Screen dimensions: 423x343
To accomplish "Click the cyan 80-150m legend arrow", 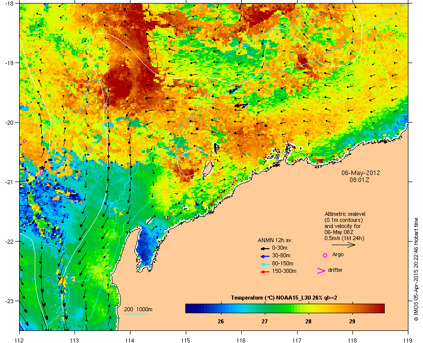I will pyautogui.click(x=265, y=264).
